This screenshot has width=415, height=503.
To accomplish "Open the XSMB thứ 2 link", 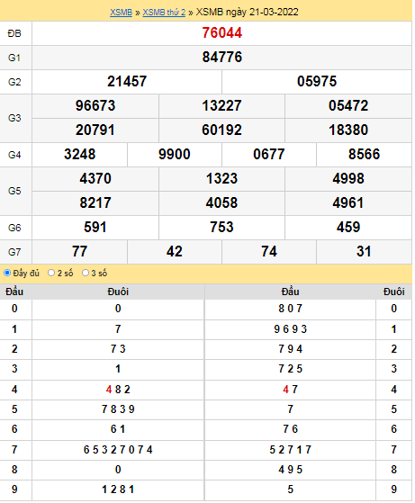I will pos(164,13).
